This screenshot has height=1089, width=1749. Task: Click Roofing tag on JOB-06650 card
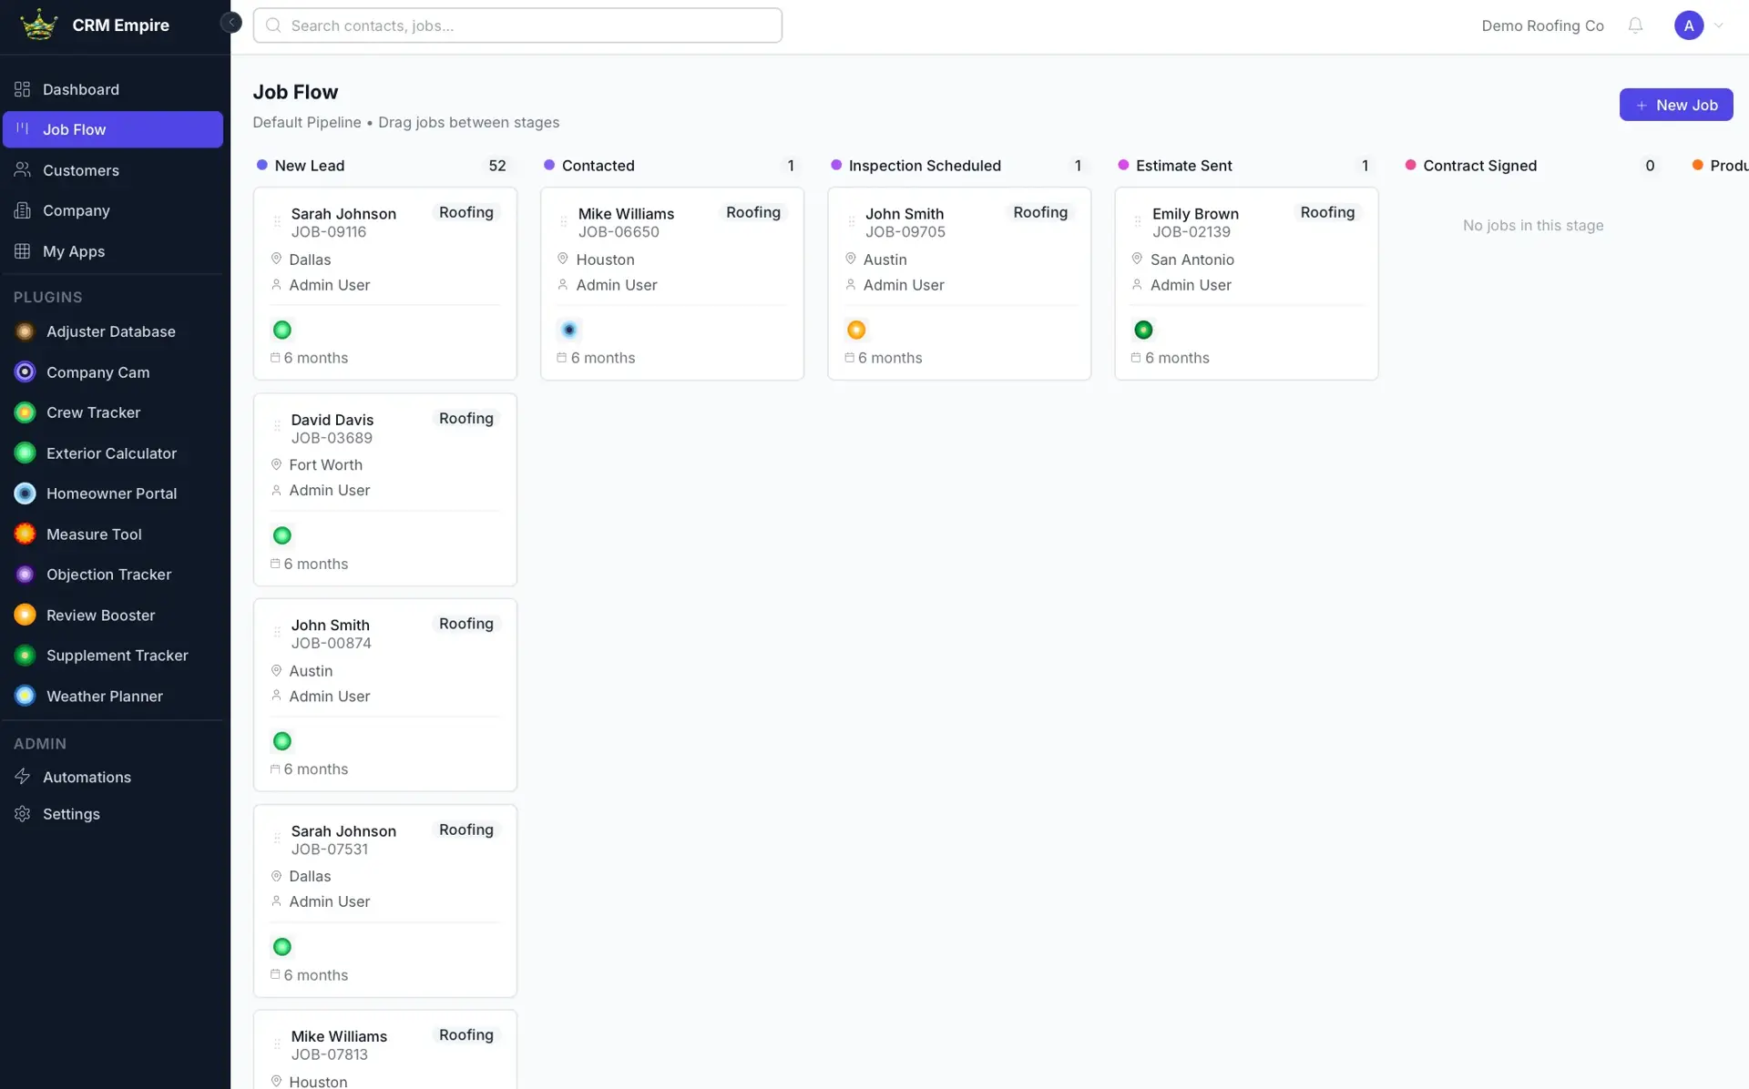click(x=753, y=212)
